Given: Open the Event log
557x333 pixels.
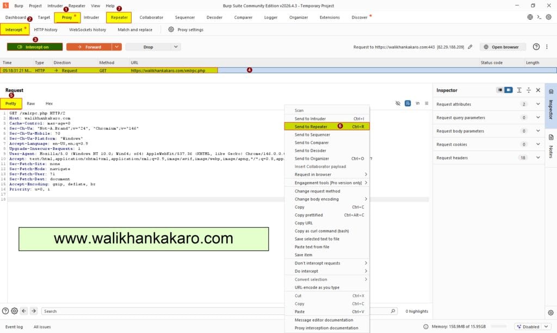Looking at the screenshot, I should tap(14, 326).
